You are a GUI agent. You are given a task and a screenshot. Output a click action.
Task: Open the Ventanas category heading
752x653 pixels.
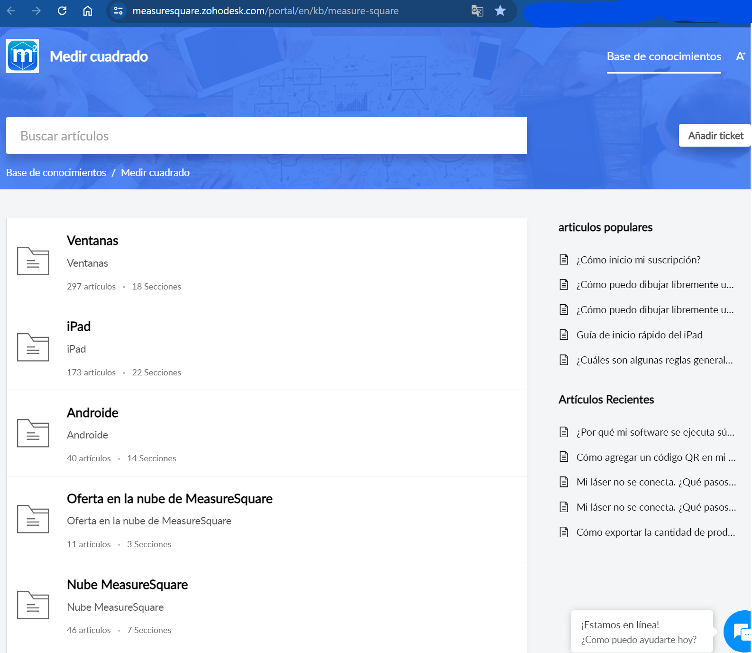pyautogui.click(x=92, y=241)
